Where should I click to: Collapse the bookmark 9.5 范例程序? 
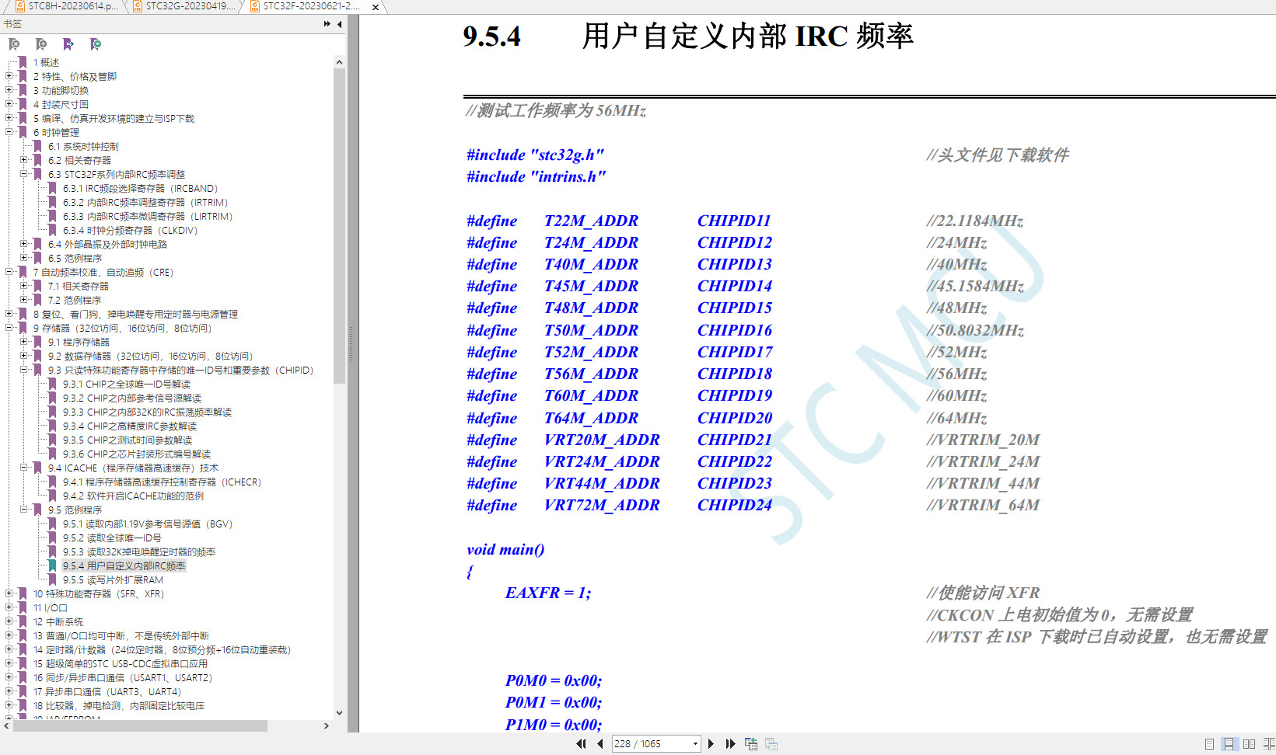[x=24, y=510]
